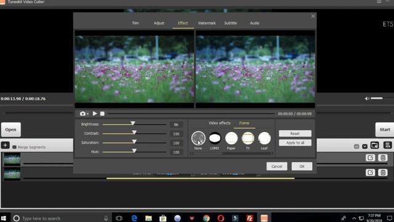The height and width of the screenshot is (222, 394).
Task: Click the camera icon dropdown arrow
Action: [x=87, y=114]
